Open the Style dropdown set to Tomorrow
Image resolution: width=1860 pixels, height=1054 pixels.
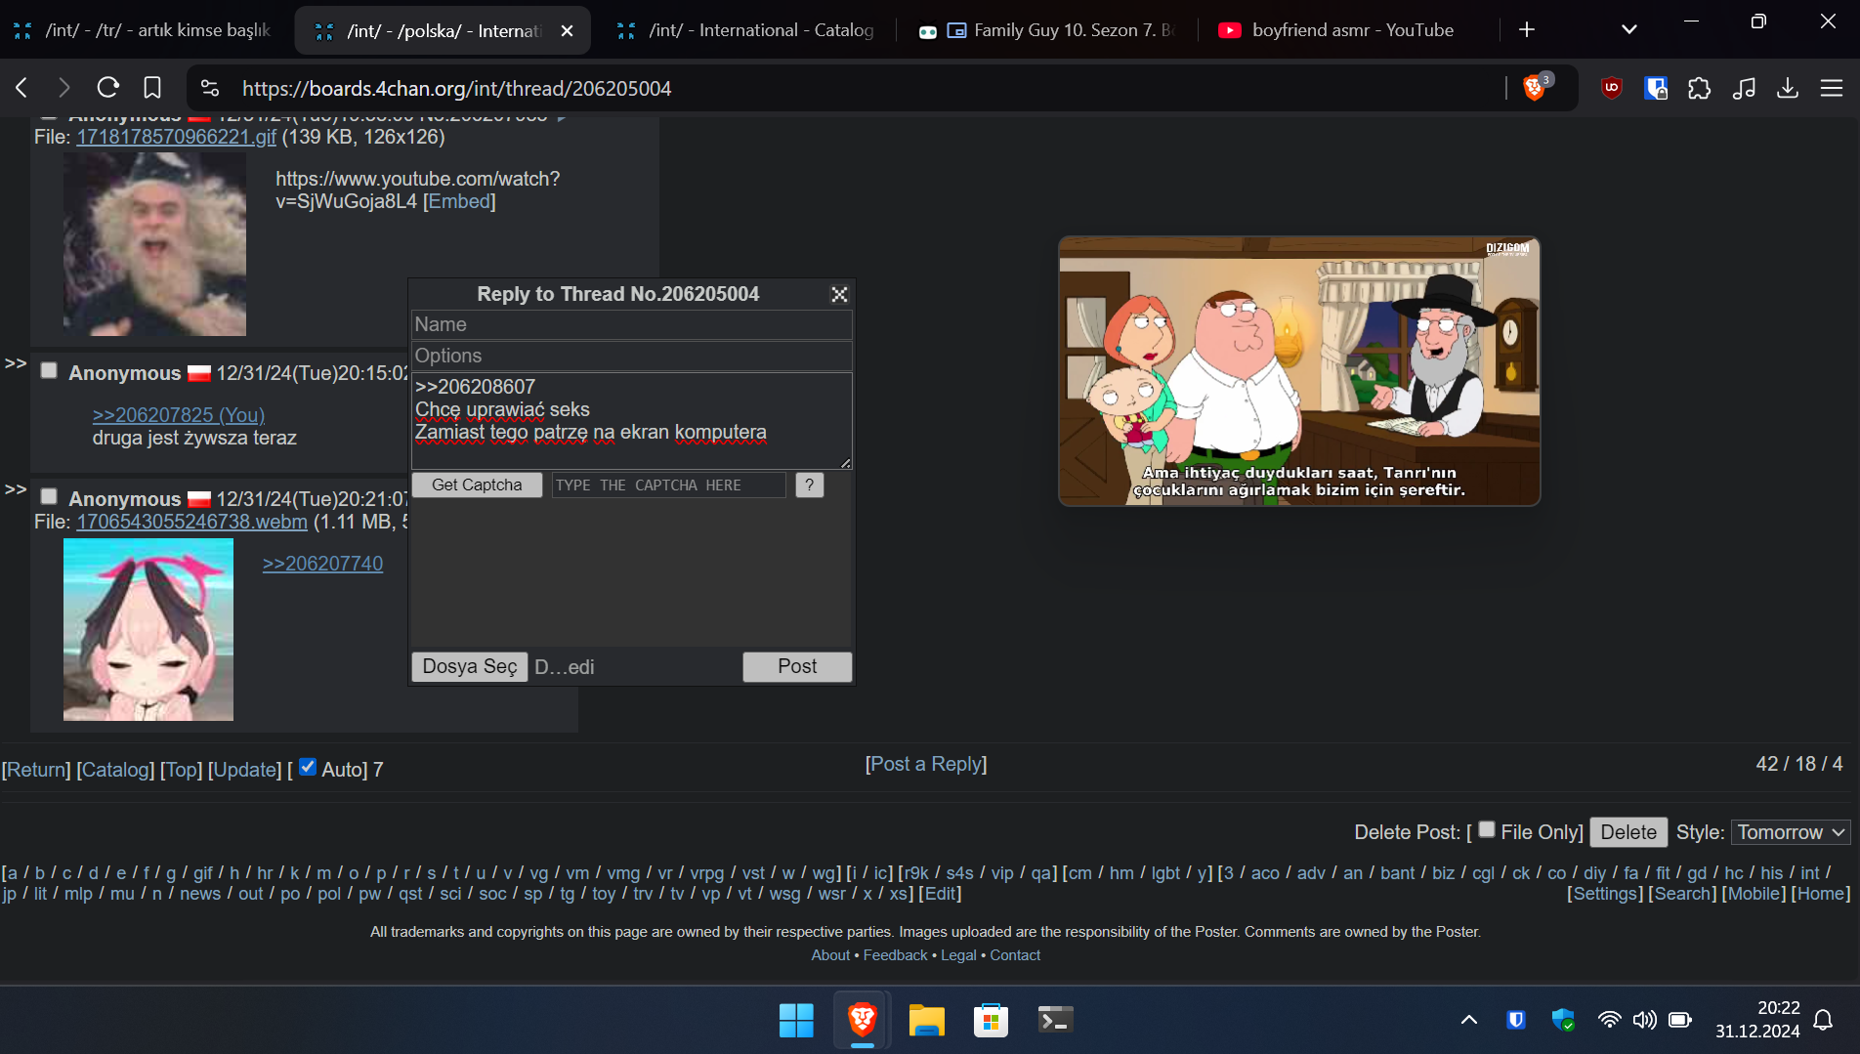(x=1791, y=832)
